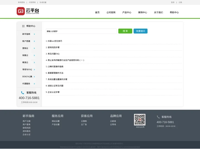
Task: Click the phone icon beside sidebar 客服热线
Action: coord(22,93)
